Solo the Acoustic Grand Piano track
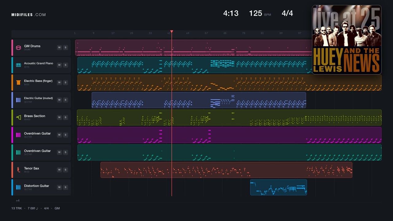Viewport: 393px width, 221px height. 65,65
